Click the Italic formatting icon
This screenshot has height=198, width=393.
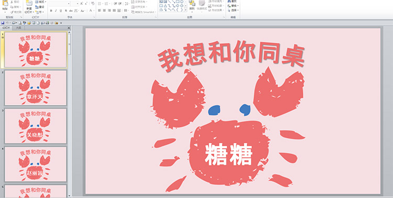coord(56,11)
